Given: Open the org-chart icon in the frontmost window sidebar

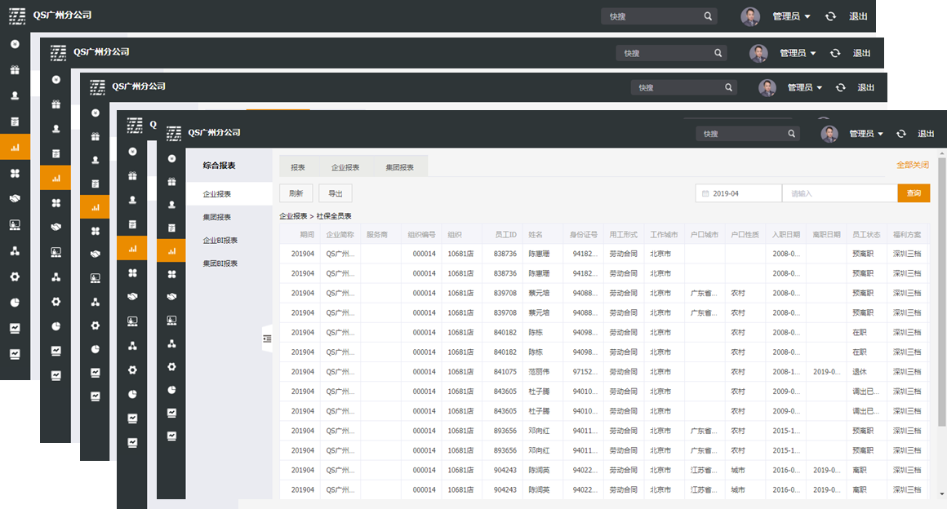Looking at the screenshot, I should 171,343.
